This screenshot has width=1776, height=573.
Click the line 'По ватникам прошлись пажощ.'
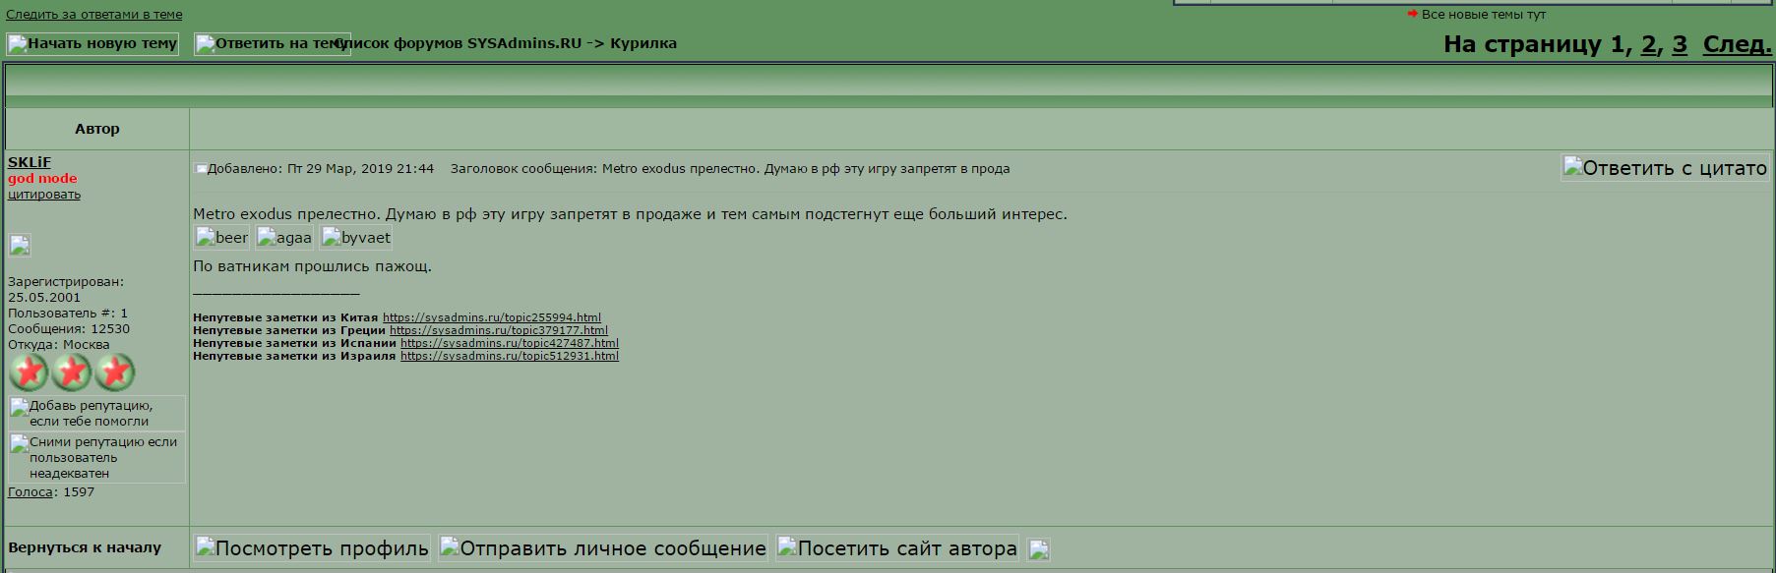click(312, 265)
